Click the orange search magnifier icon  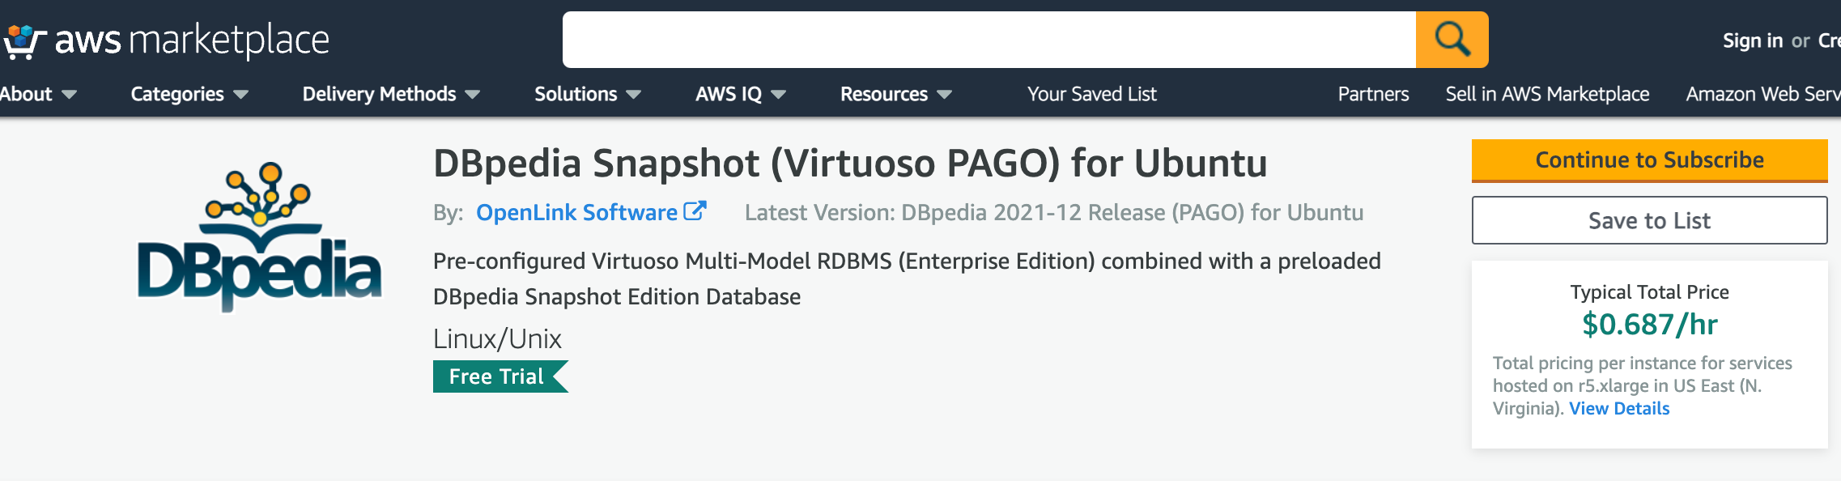[1452, 40]
